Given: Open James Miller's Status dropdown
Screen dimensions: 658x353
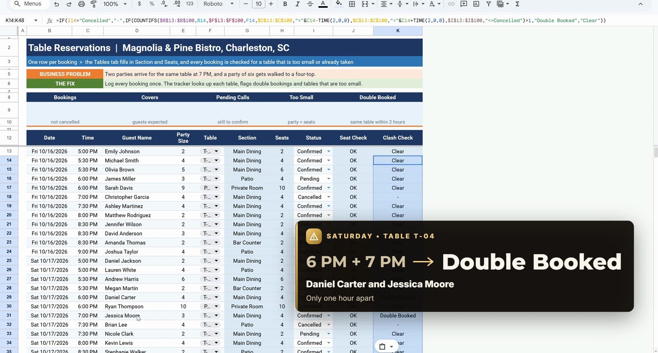Looking at the screenshot, I should pos(329,179).
